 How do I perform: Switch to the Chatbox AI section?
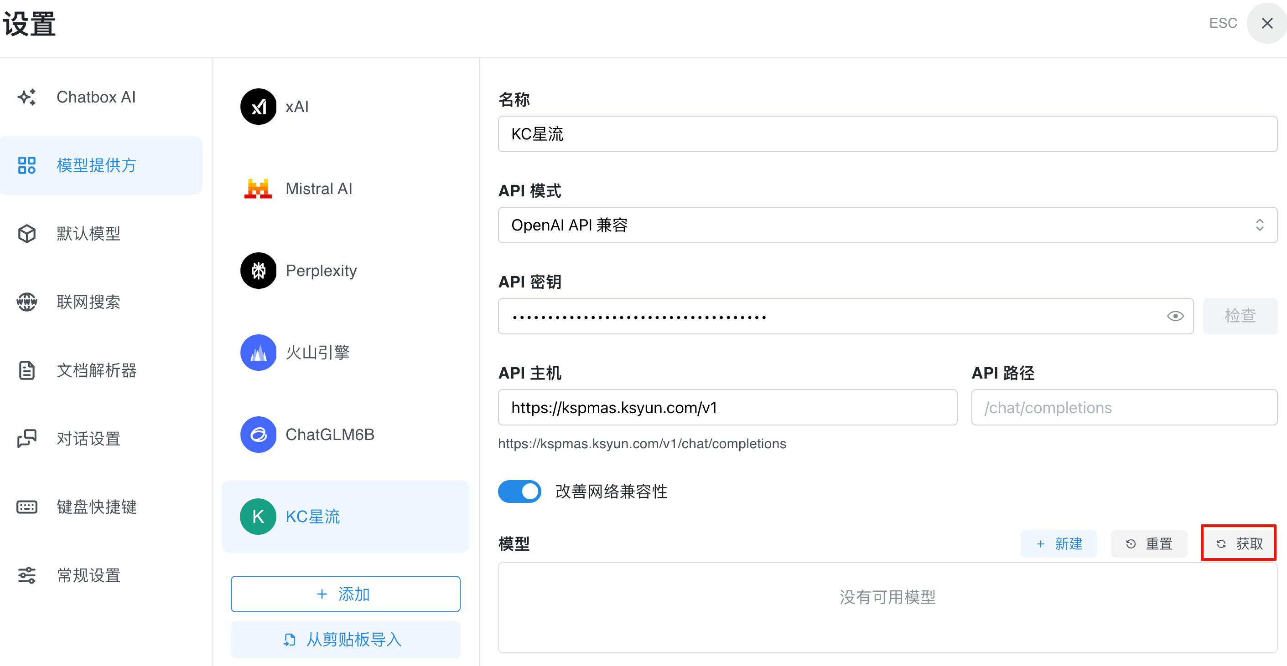click(x=95, y=97)
